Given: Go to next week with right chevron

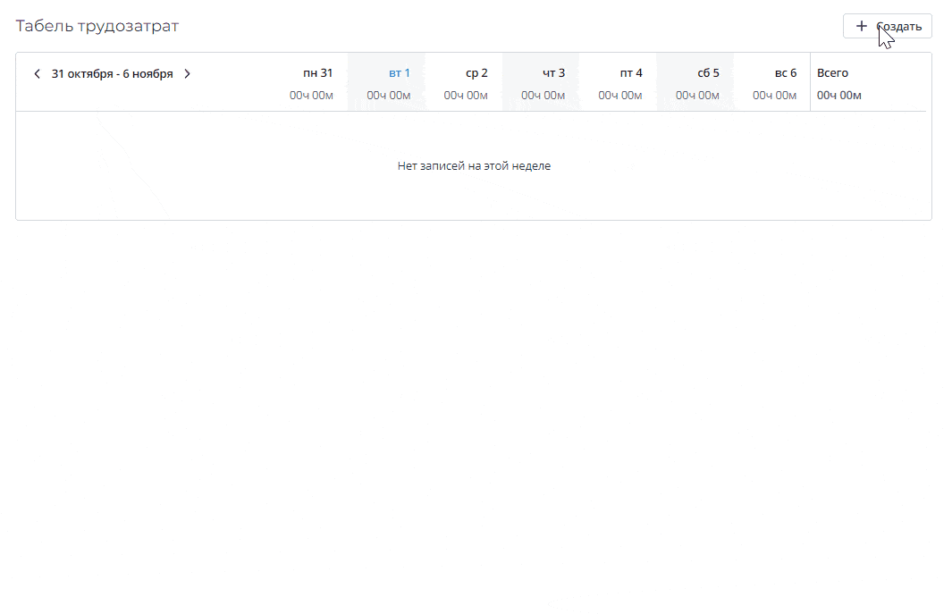Looking at the screenshot, I should click(187, 74).
